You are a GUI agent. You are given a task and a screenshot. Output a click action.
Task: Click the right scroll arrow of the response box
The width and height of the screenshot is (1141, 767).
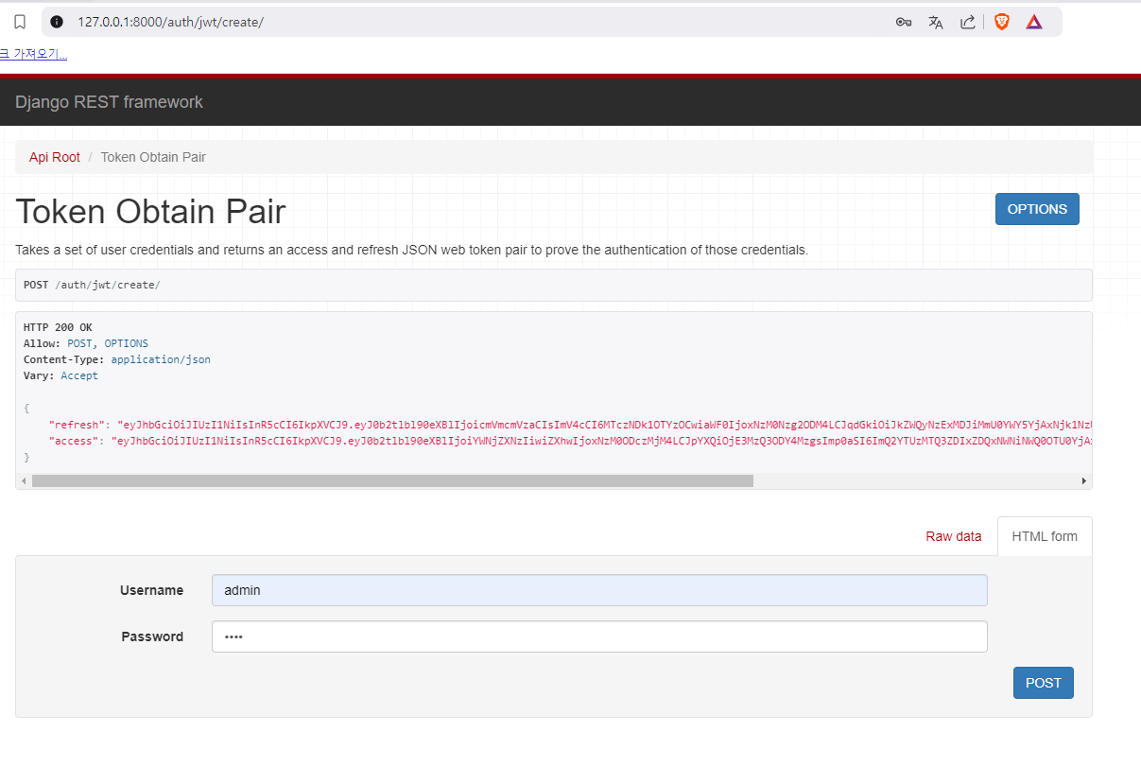coord(1084,480)
